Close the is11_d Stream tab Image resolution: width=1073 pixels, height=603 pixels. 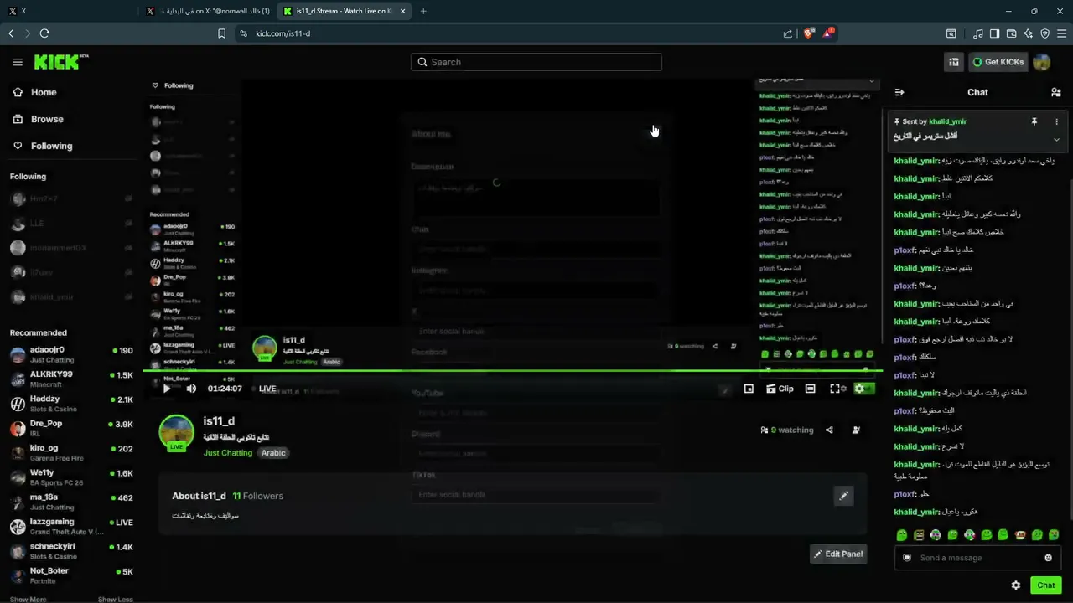tap(403, 11)
